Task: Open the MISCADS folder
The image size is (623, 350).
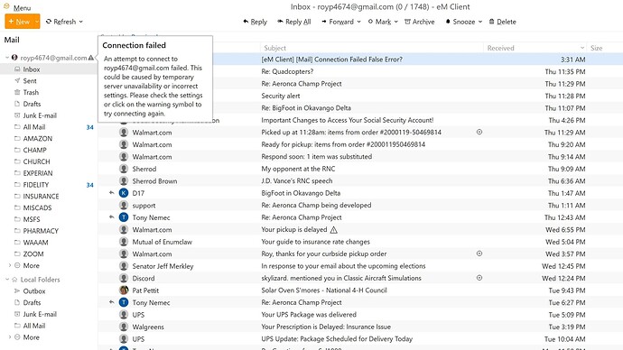Action: pos(49,207)
